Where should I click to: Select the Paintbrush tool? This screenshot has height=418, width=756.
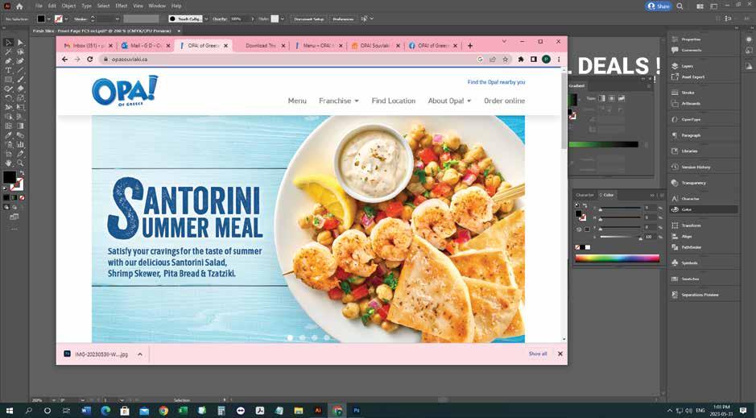point(20,80)
